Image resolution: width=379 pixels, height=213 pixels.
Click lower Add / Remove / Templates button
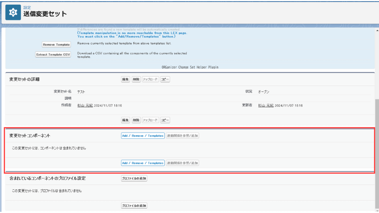pyautogui.click(x=143, y=163)
